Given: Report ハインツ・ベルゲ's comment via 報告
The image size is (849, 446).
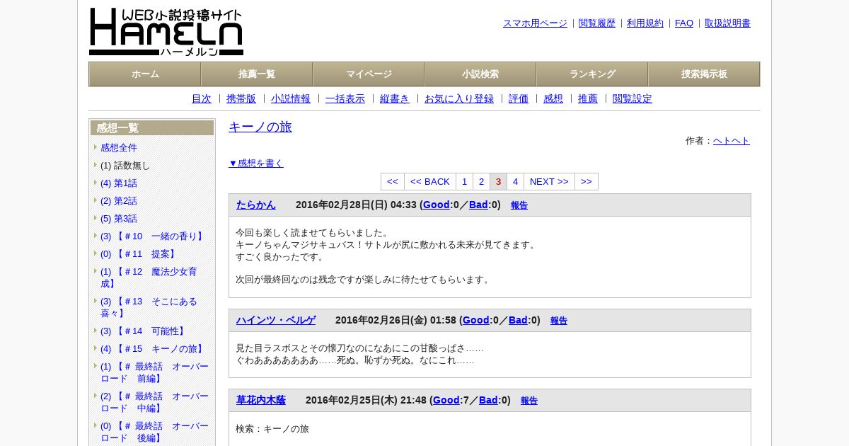Looking at the screenshot, I should point(559,321).
